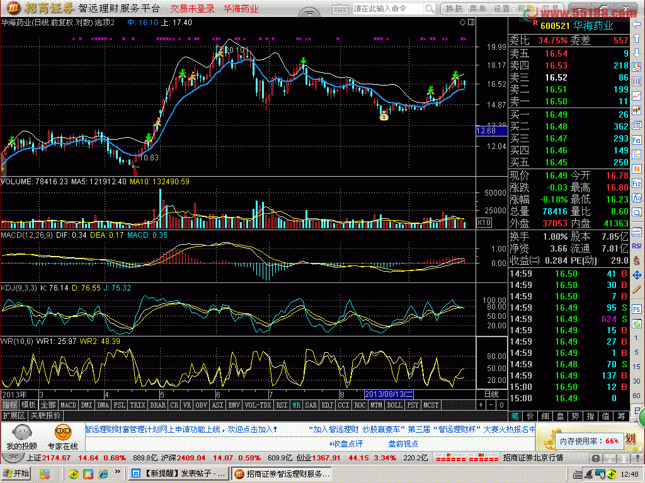Switch indicator to BOLL
This screenshot has width=645, height=483.
click(x=394, y=405)
